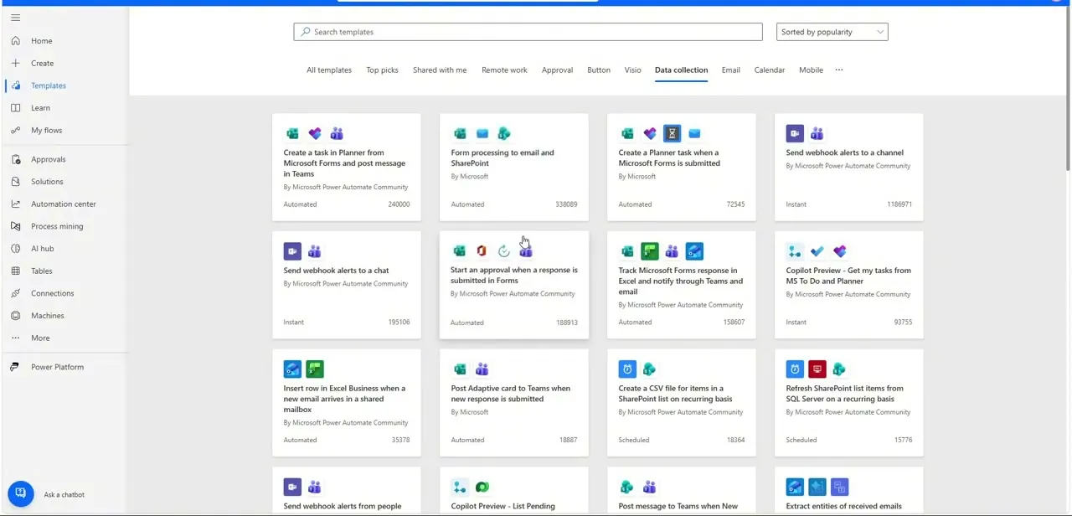
Task: Expand More options in sidebar
Action: (39, 338)
